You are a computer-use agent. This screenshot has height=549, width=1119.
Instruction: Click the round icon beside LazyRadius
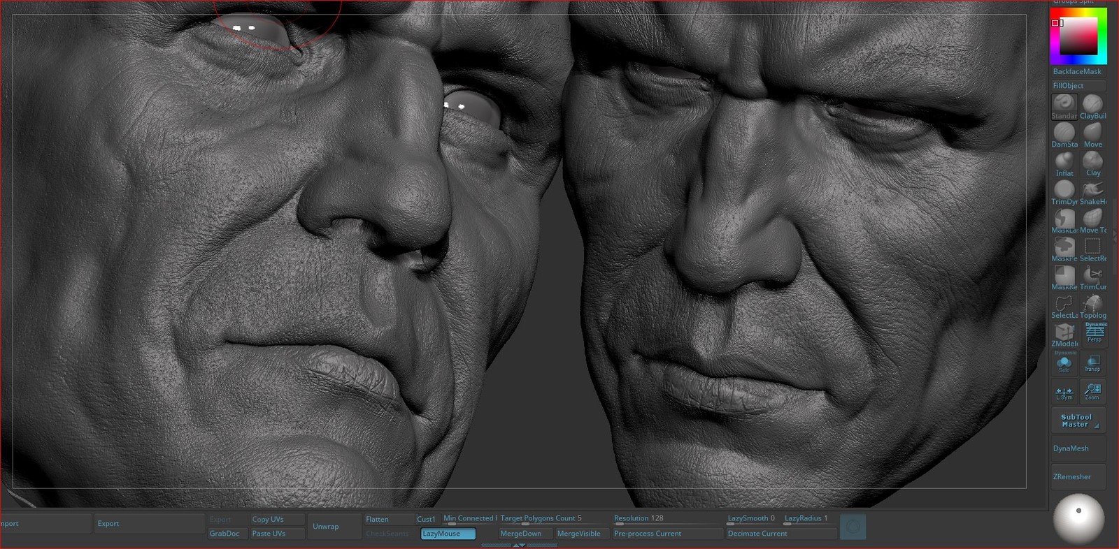click(x=853, y=527)
